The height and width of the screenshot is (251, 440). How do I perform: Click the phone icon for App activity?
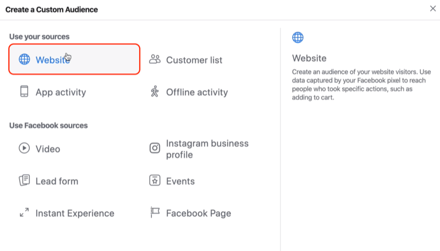[24, 91]
